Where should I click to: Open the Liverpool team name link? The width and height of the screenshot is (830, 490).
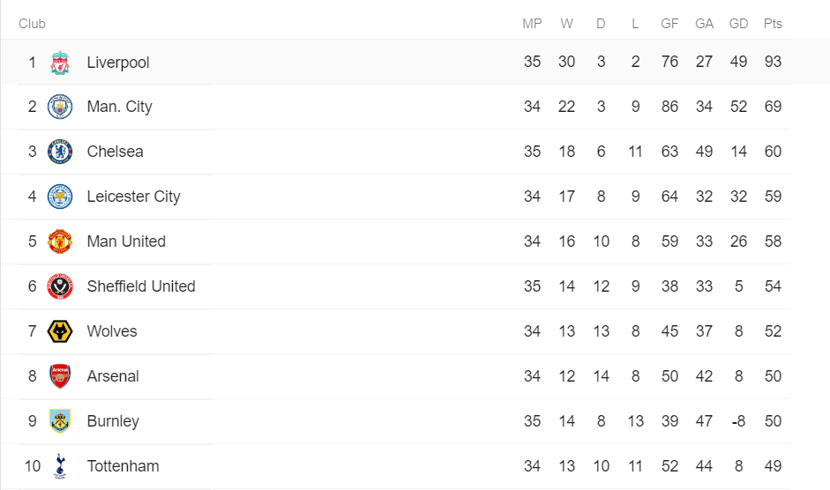118,63
